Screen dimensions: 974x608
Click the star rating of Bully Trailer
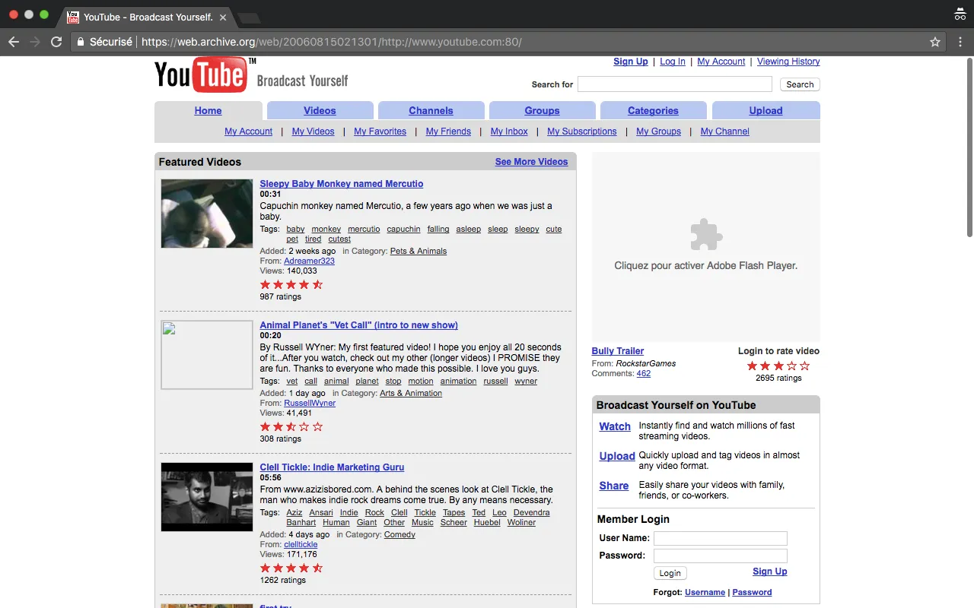[x=778, y=366]
